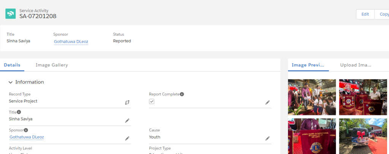The image size is (389, 154).
Task: Click Record Type value Service Project
Action: click(23, 101)
